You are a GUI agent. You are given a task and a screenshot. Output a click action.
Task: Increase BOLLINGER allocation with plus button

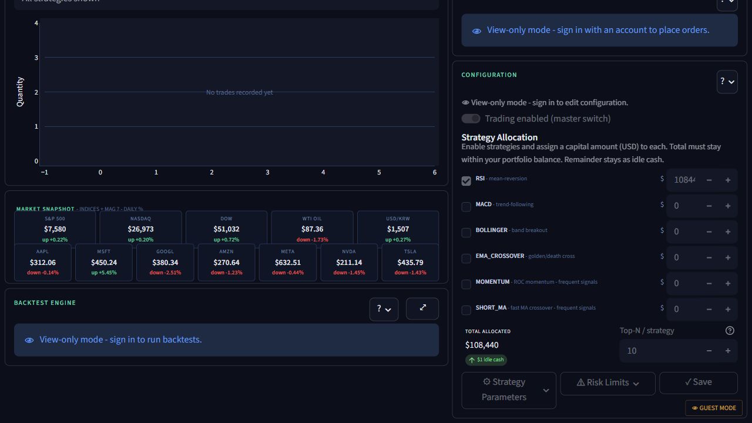tap(728, 231)
